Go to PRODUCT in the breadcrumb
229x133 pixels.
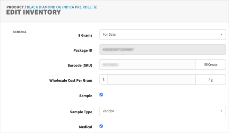pos(15,7)
